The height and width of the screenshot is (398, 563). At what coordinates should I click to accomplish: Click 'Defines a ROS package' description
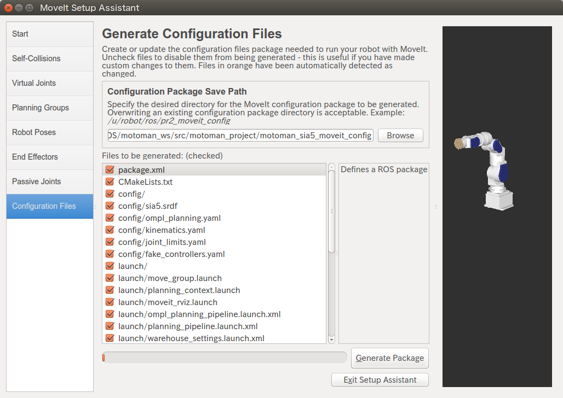384,169
